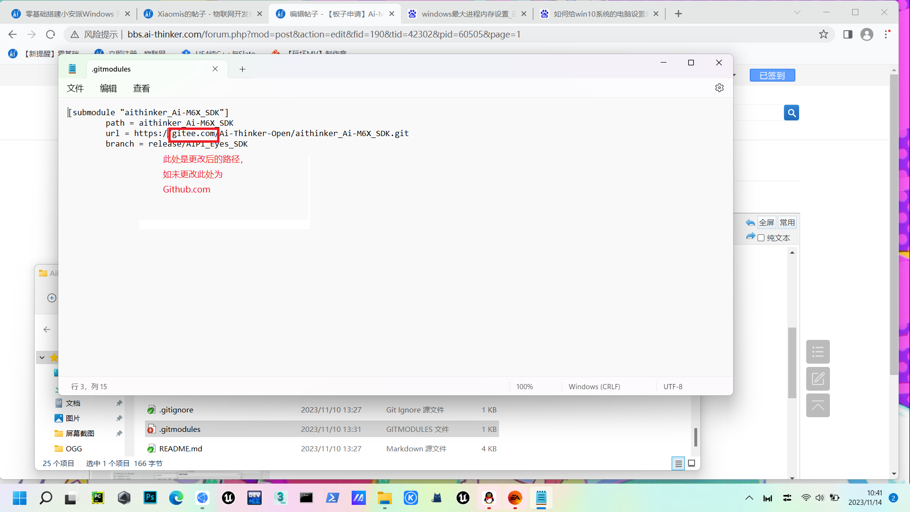Click the 全屏 editor button
This screenshot has height=512, width=910.
[766, 223]
